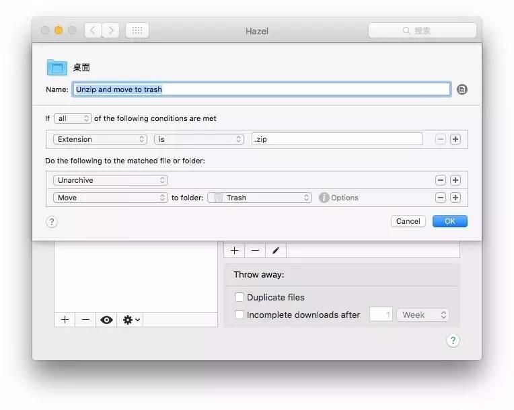Open the Week time unit dropdown

coord(423,315)
